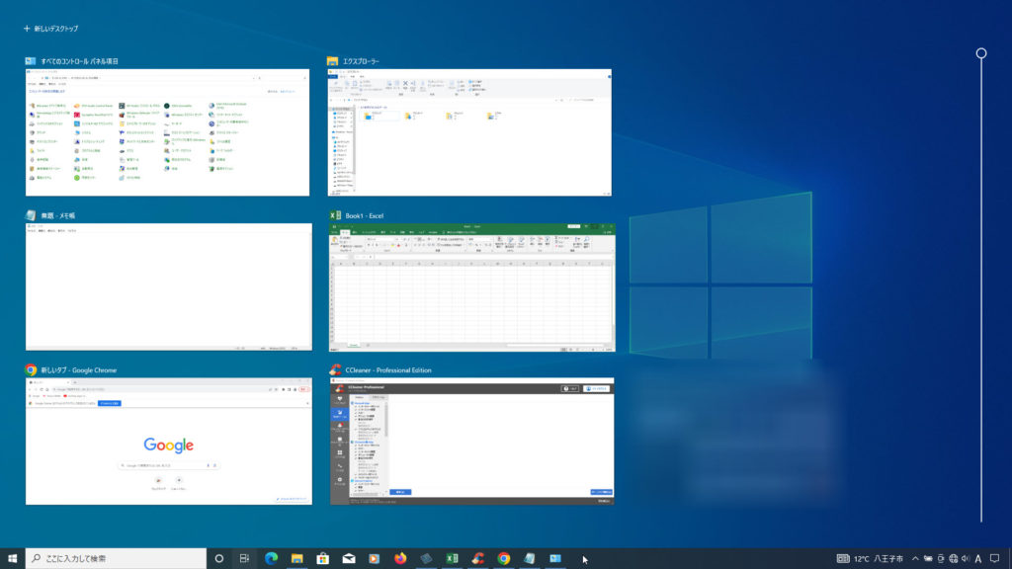
Task: Open Microsoft Store from the taskbar
Action: tap(322, 558)
